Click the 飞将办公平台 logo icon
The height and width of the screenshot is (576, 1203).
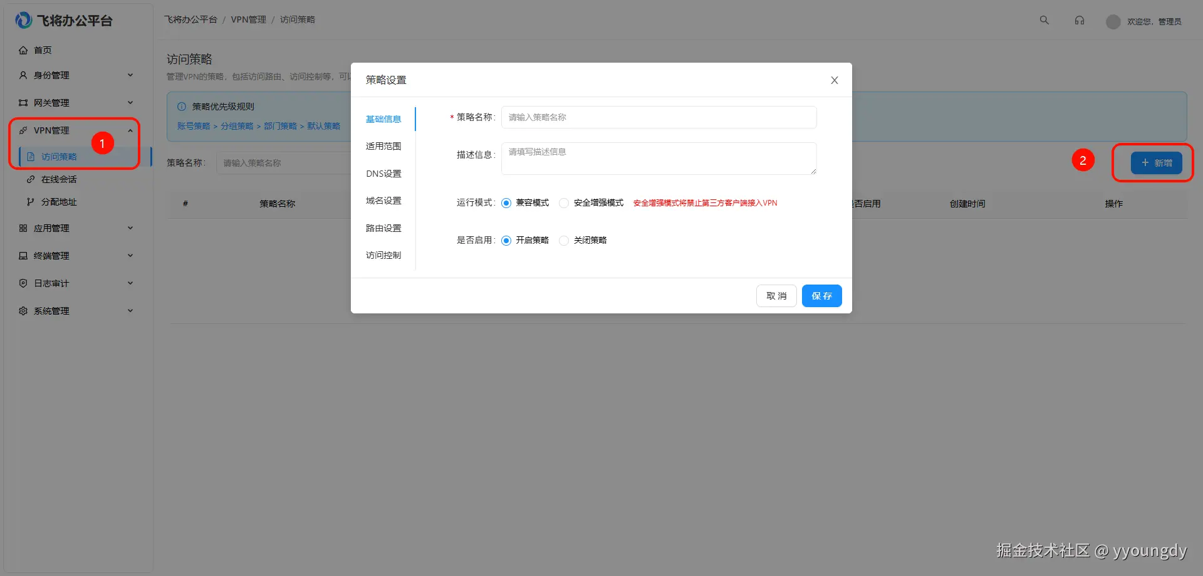coord(23,20)
